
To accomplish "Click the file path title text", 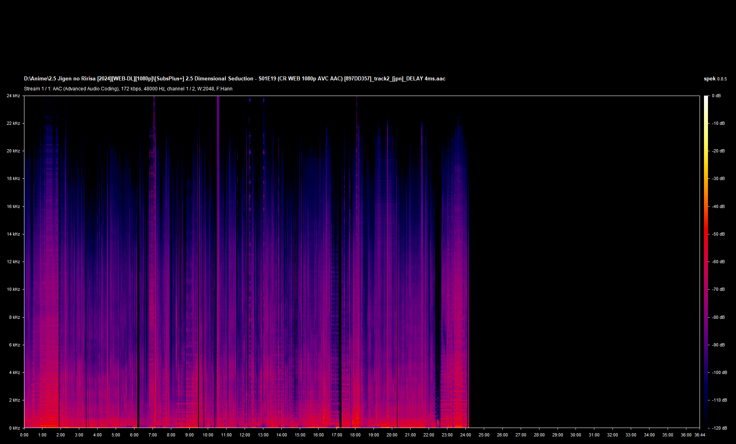I will tap(235, 79).
